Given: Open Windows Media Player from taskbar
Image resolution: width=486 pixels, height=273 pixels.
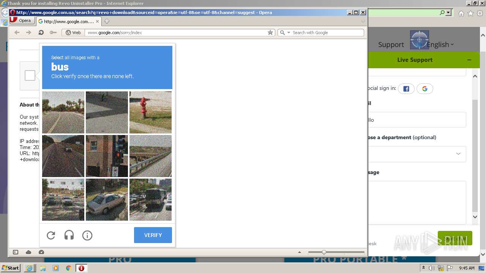Looking at the screenshot, I should tap(56, 268).
